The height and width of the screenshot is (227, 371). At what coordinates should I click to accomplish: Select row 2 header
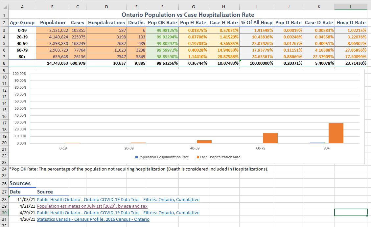(4, 23)
